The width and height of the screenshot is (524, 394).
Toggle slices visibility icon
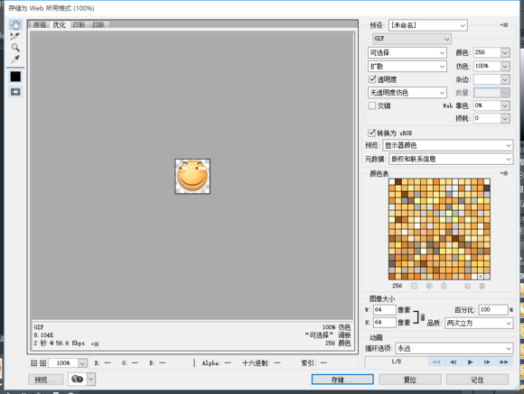15,92
